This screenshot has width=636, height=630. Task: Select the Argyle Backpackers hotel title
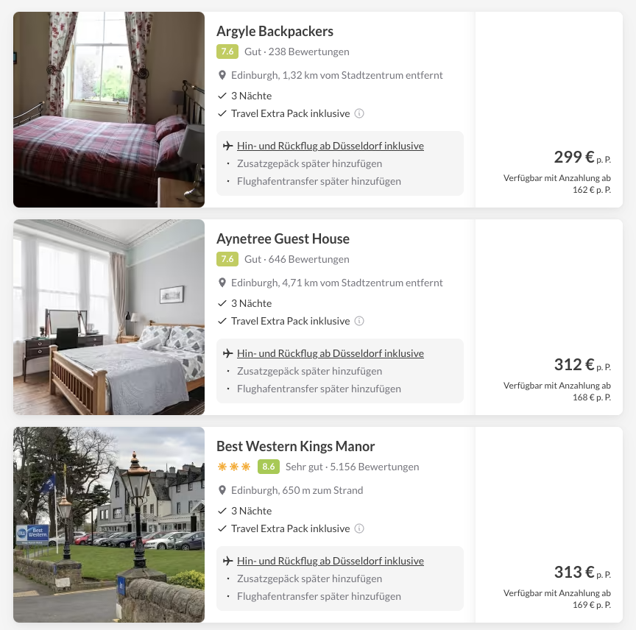[275, 31]
